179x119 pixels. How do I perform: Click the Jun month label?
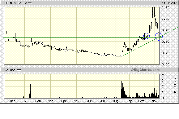coord(90,101)
